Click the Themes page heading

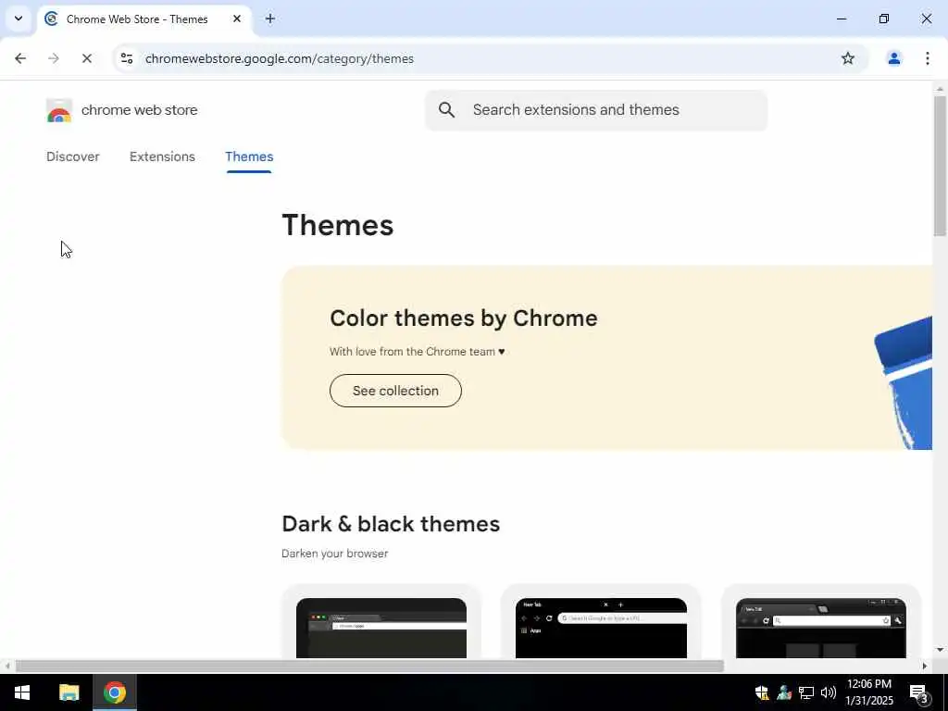(337, 225)
